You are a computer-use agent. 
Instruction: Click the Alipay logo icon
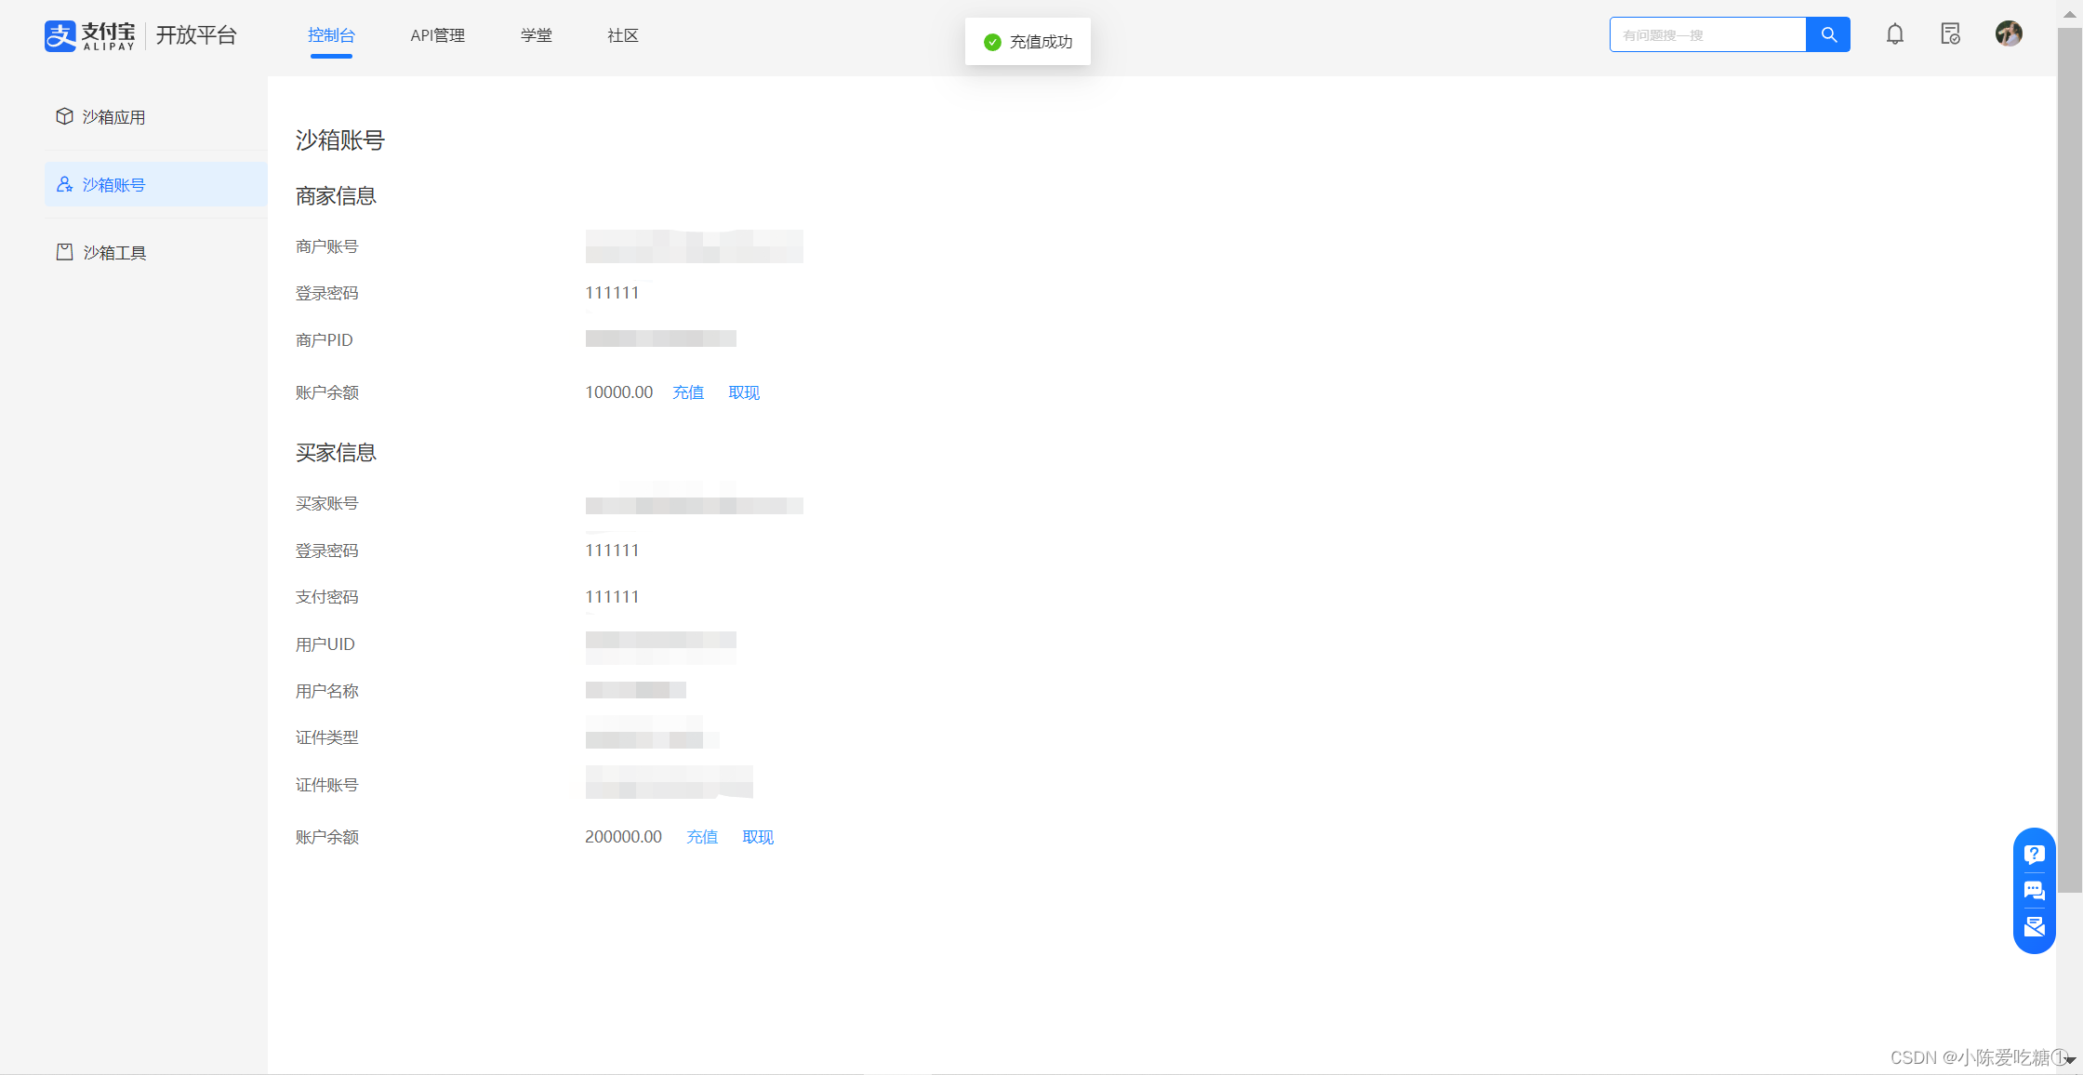pos(60,35)
